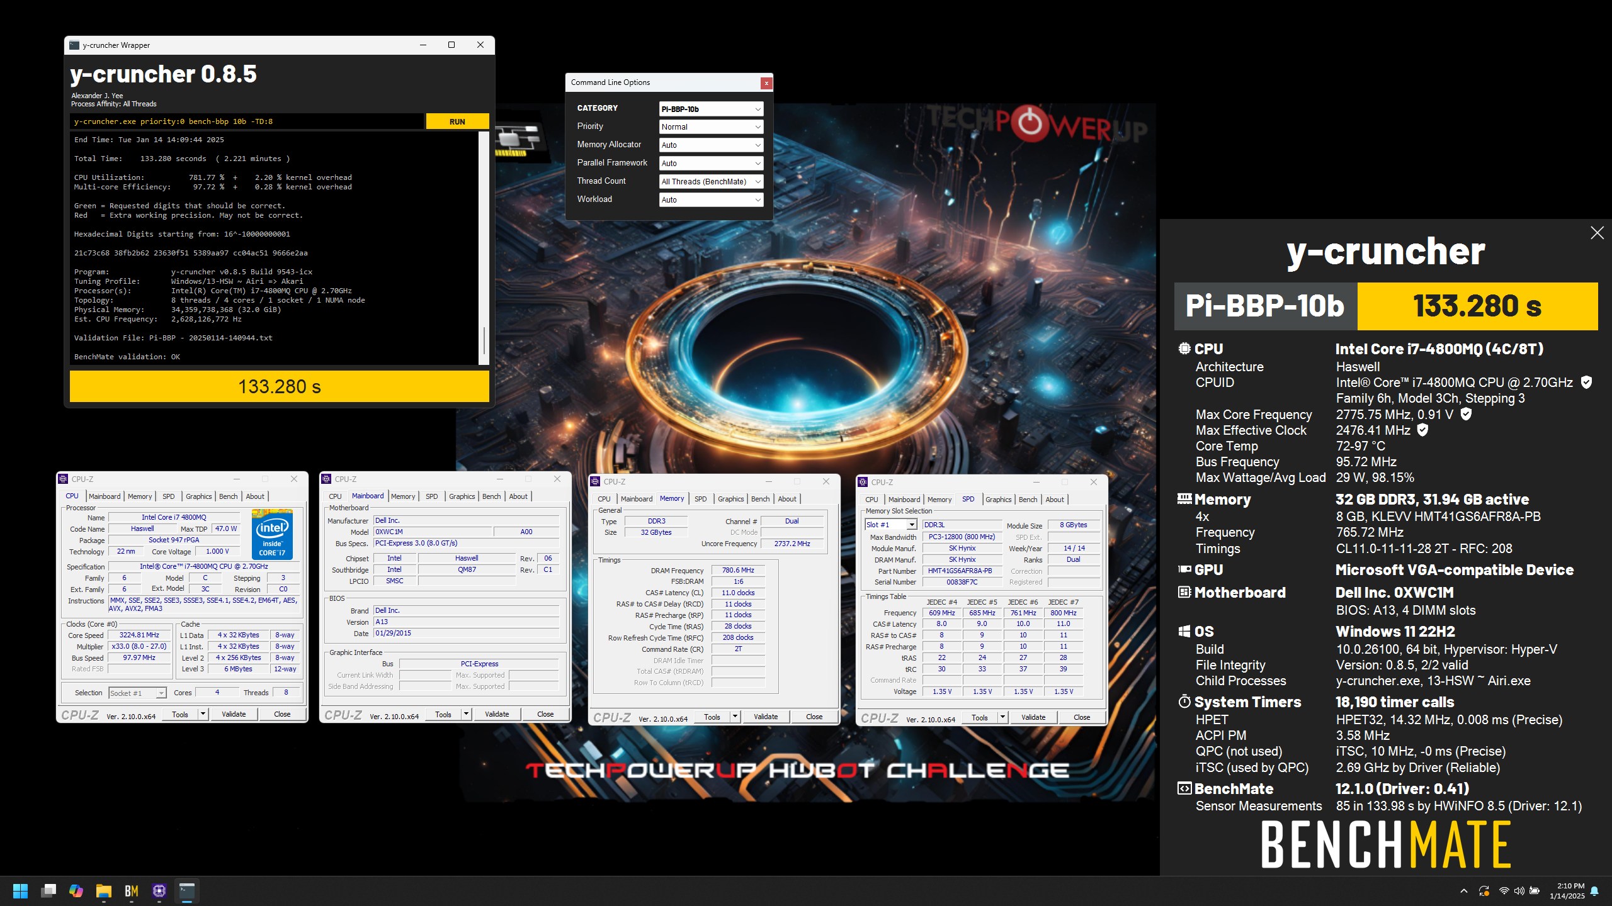Click the GPU card icon in BenchMate panel

tap(1184, 569)
